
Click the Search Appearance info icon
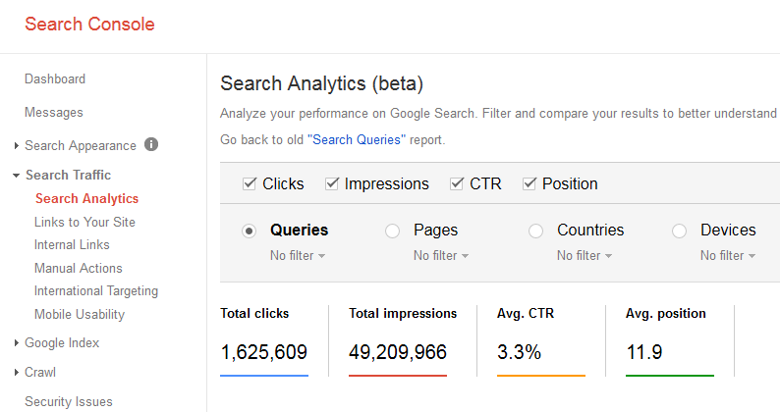tap(151, 144)
